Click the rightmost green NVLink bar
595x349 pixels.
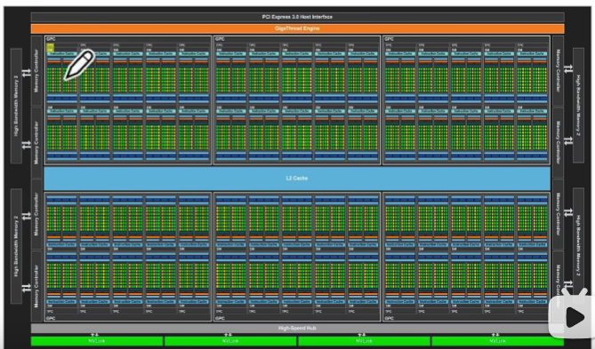point(497,341)
